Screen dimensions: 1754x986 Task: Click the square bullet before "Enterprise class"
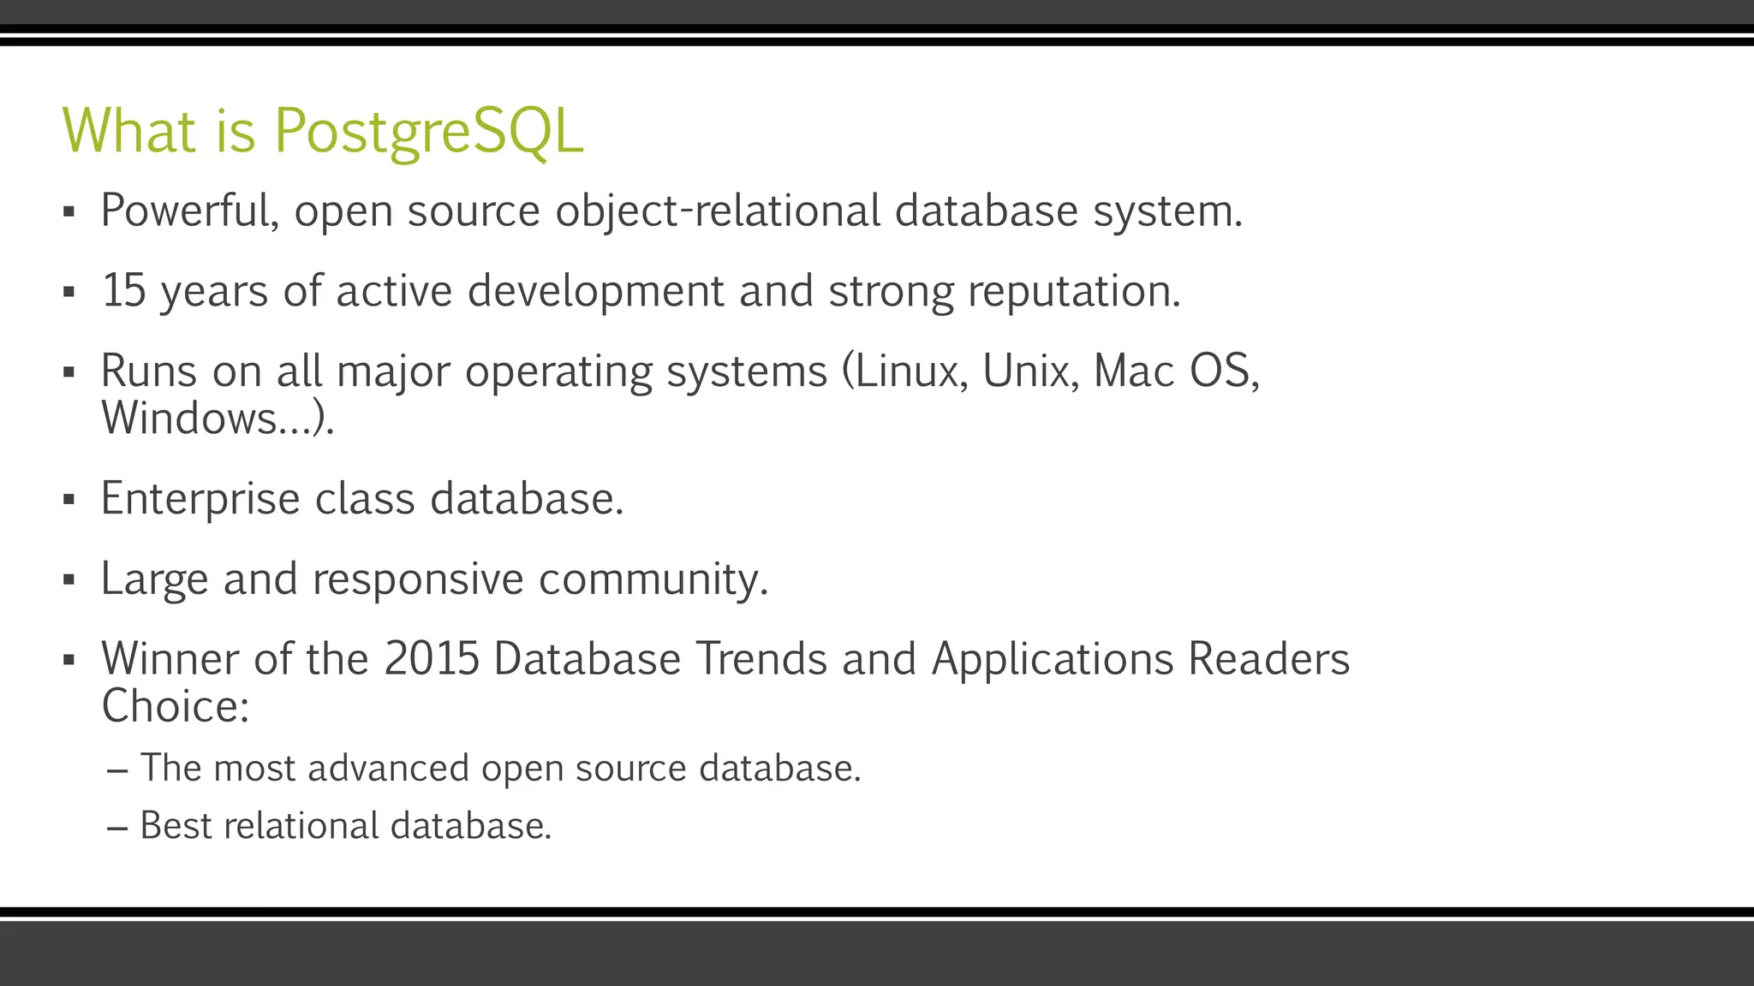pyautogui.click(x=69, y=501)
